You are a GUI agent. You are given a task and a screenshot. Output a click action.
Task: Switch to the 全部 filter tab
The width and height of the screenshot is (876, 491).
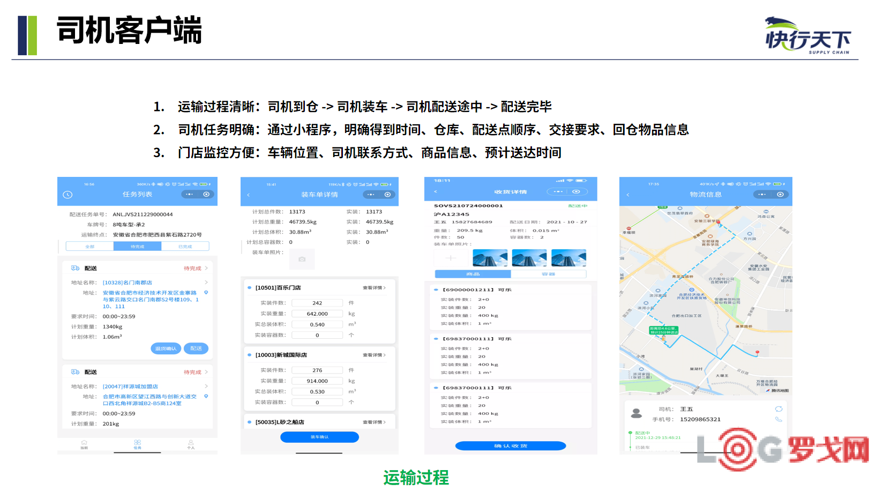(x=89, y=247)
